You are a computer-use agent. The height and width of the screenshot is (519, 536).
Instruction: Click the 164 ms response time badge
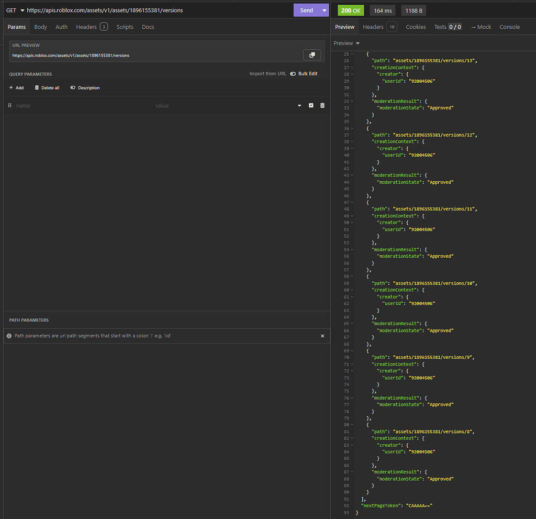click(383, 10)
